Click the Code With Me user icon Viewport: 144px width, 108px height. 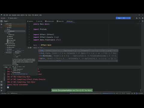136,18
